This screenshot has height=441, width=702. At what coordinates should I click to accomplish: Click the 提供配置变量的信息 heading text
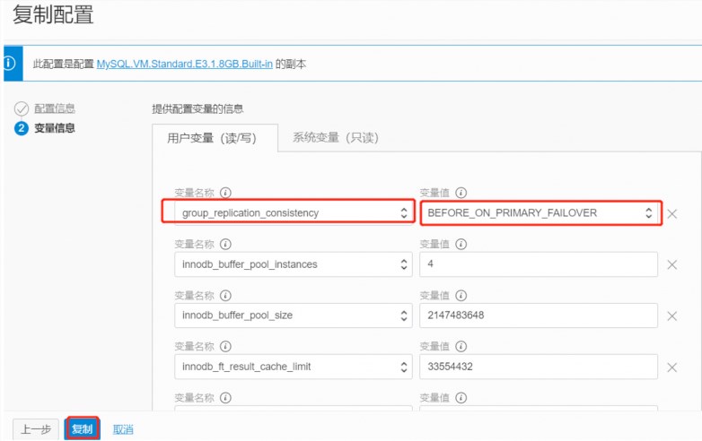click(x=197, y=108)
